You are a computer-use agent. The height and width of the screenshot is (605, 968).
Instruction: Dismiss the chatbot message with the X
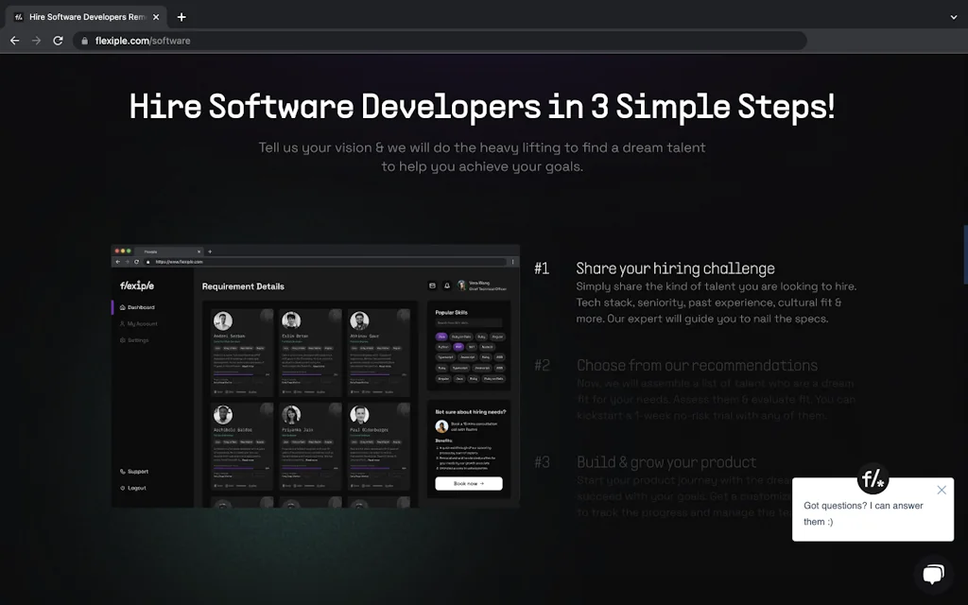tap(942, 490)
